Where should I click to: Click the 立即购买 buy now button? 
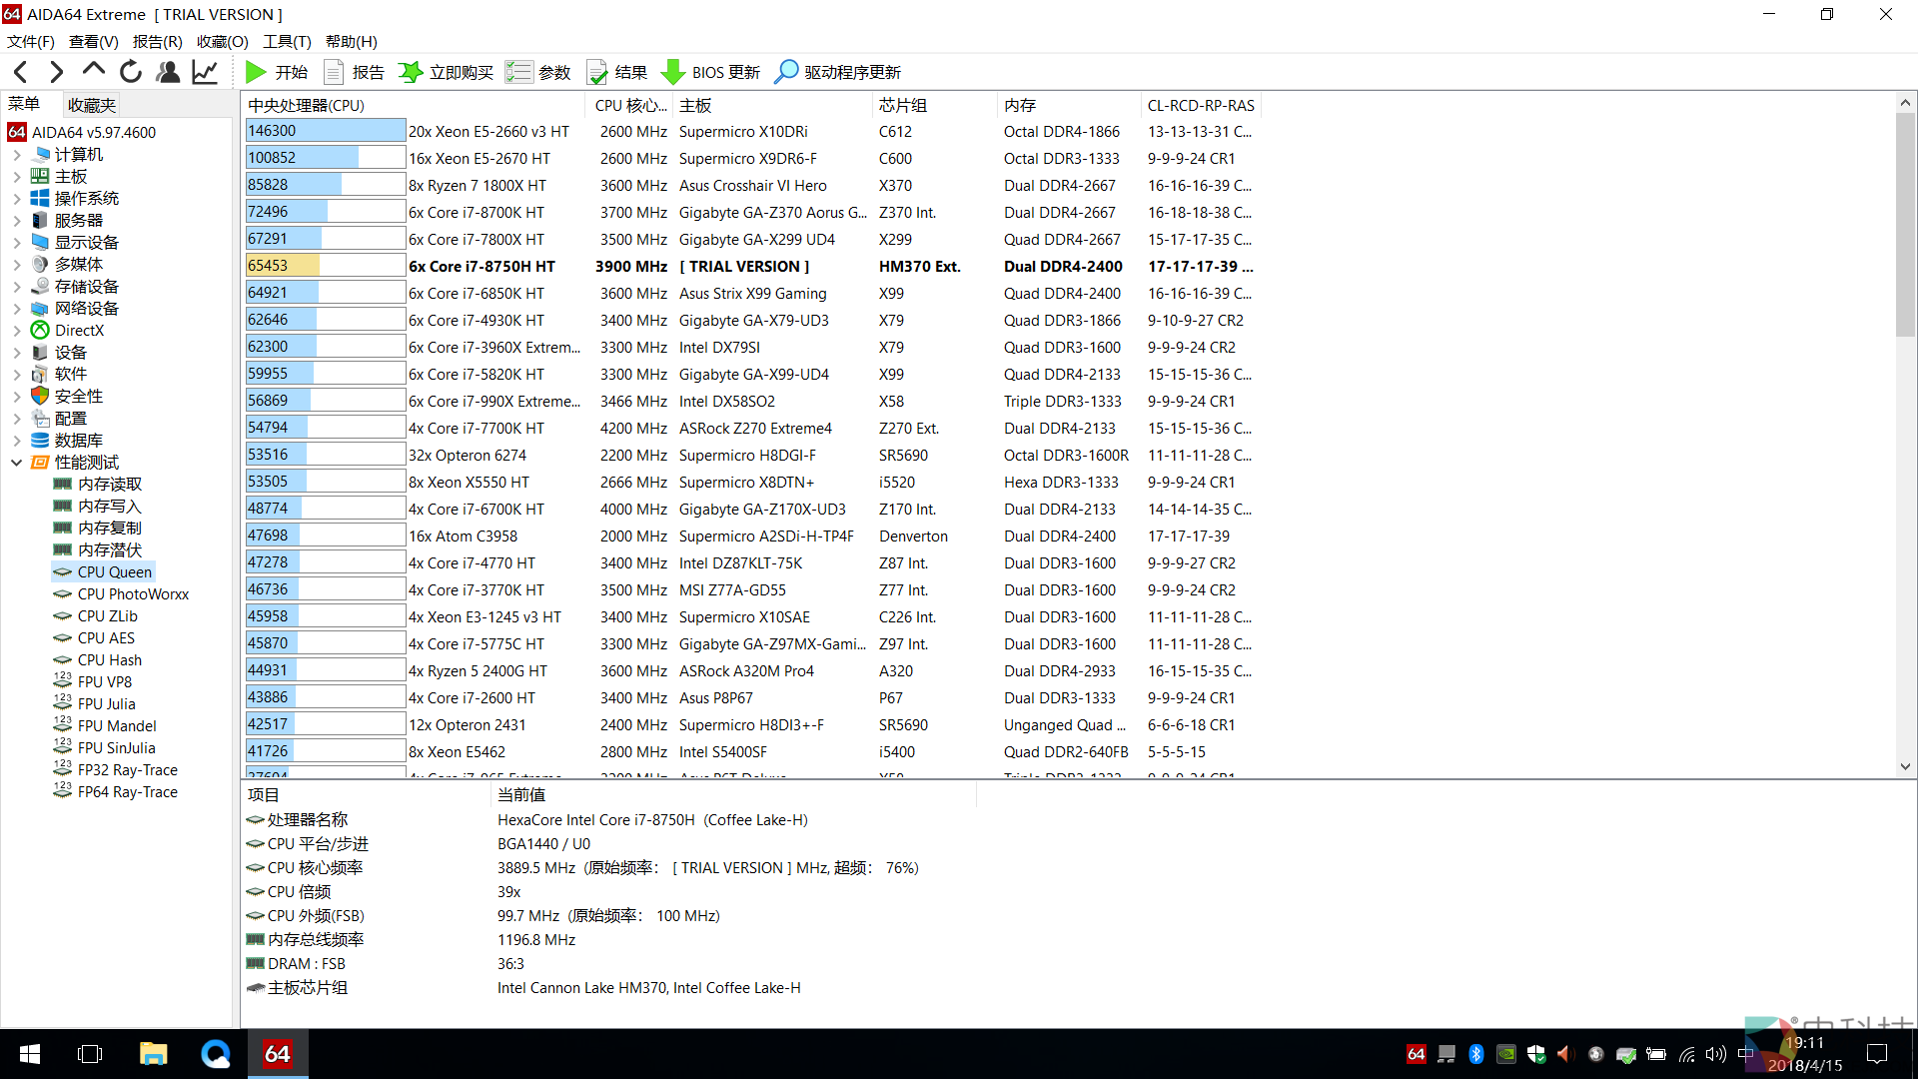(447, 72)
